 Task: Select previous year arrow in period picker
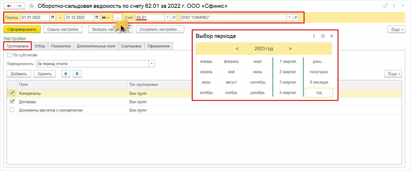pos(237,49)
